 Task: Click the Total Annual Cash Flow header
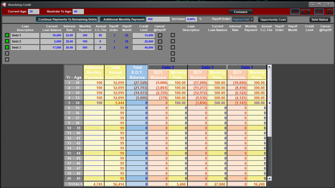click(115, 73)
